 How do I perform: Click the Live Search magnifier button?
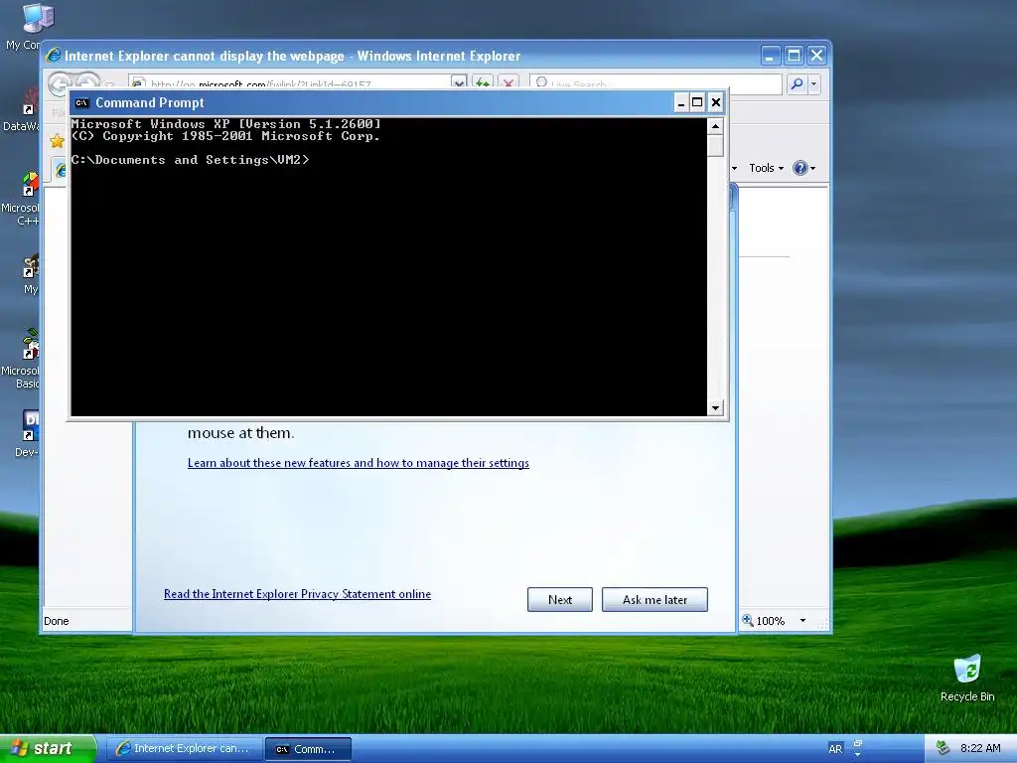[797, 83]
